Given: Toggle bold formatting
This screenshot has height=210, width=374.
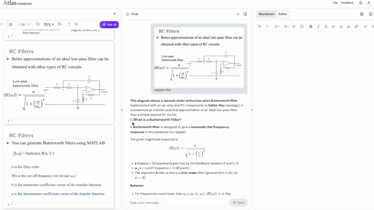Looking at the screenshot, I should click(x=311, y=26).
